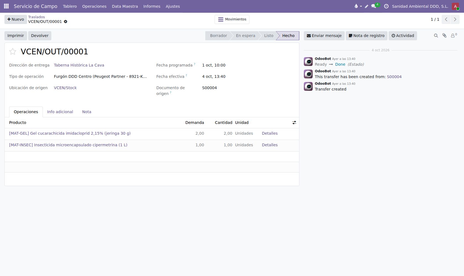Open the Taberna Histórica La Cava link

coord(79,65)
